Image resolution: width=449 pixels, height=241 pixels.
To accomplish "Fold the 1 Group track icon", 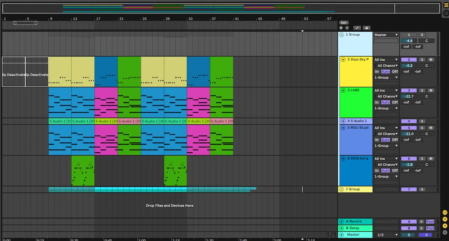I will 341,35.
